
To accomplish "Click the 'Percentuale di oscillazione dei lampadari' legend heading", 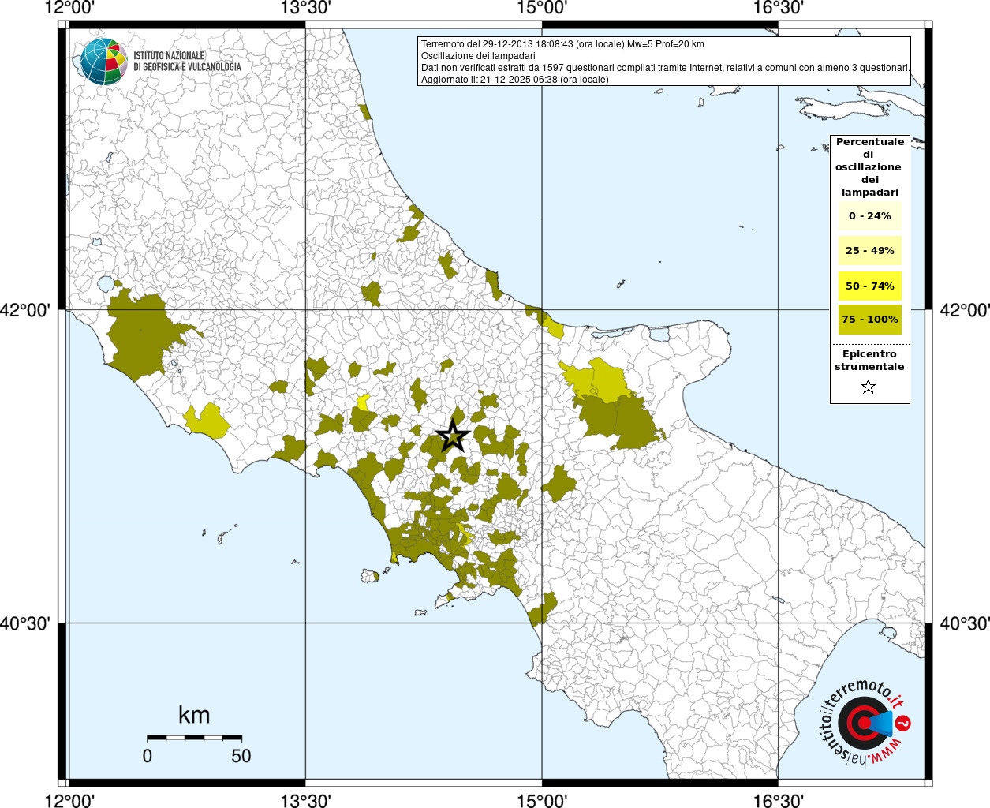I will (869, 167).
